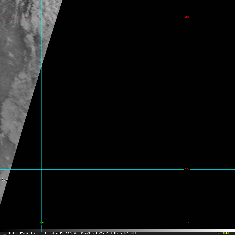
Task: Click the green 40 longitude label
Action: click(x=187, y=223)
